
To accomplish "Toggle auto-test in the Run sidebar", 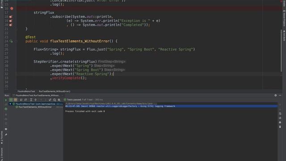I will coord(6,109).
